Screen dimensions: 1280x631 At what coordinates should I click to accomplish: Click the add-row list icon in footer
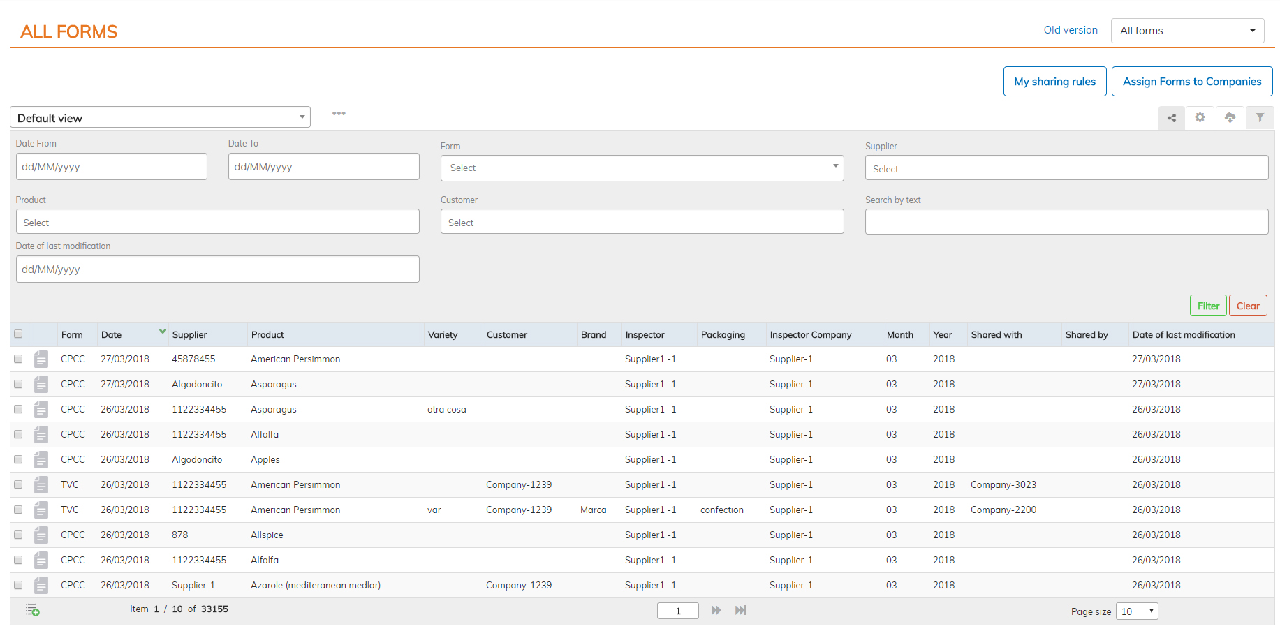(32, 610)
